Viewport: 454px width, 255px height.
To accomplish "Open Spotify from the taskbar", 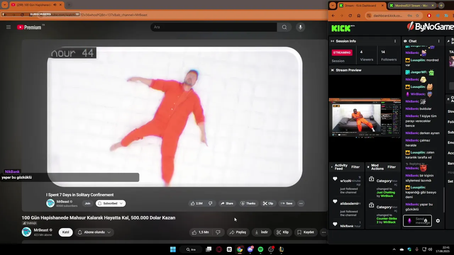I will tap(260, 249).
